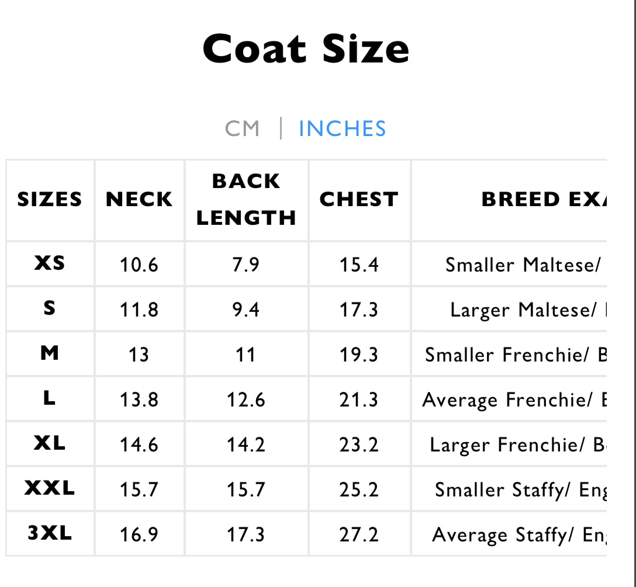Image resolution: width=636 pixels, height=587 pixels.
Task: Select the L back length value 12.6
Action: (x=246, y=400)
